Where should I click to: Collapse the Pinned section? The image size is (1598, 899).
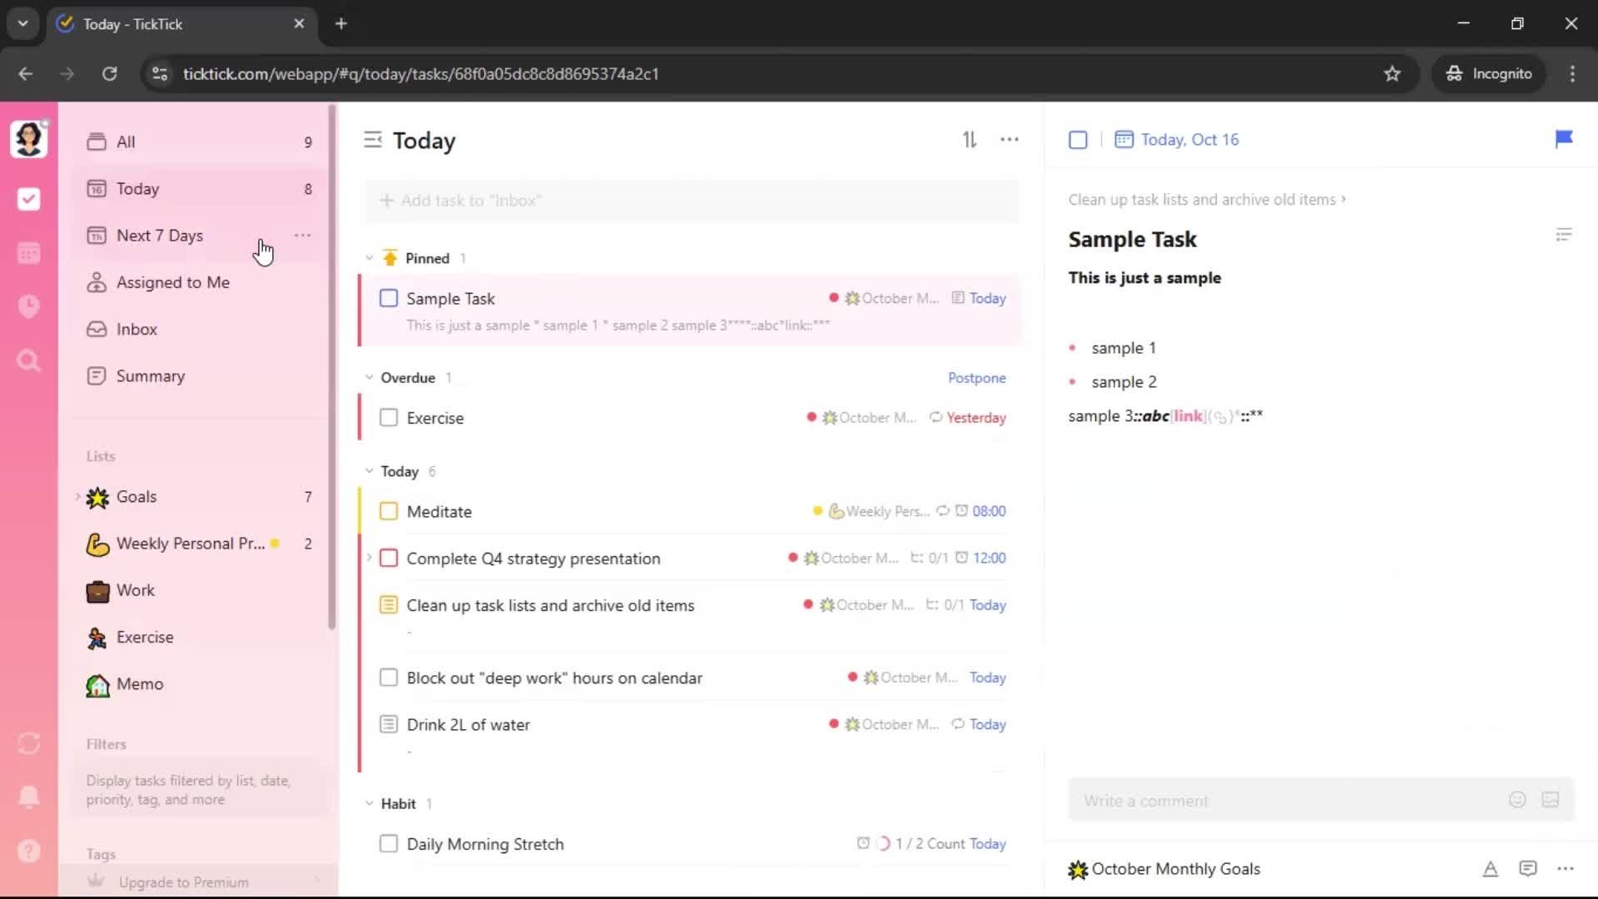pos(370,258)
